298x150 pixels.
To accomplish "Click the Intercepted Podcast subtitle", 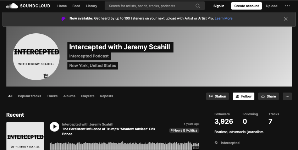I will [89, 56].
